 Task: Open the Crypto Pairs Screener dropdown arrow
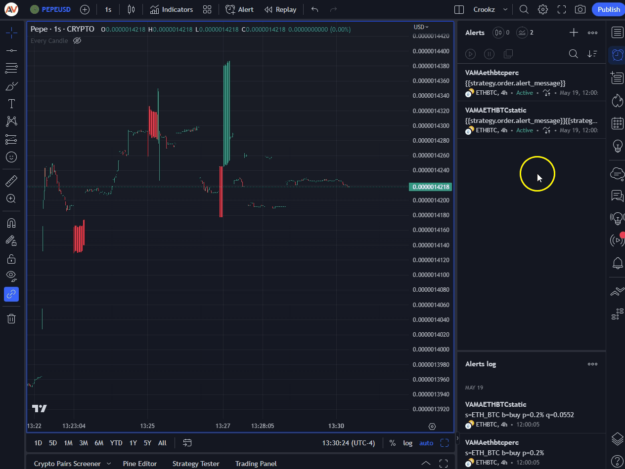109,464
